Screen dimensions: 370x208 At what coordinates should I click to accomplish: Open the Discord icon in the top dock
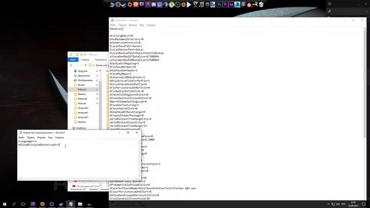coord(153,4)
